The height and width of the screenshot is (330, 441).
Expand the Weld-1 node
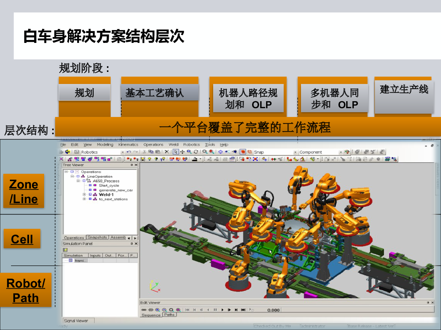(x=84, y=195)
